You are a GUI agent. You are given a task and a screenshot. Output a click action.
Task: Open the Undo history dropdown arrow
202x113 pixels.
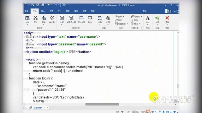pyautogui.click(x=52, y=5)
